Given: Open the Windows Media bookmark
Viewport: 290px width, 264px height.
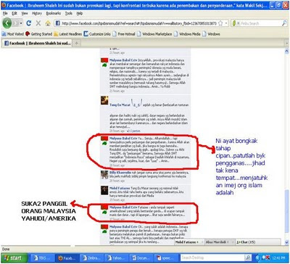Looking at the screenshot, I should click(x=187, y=34).
